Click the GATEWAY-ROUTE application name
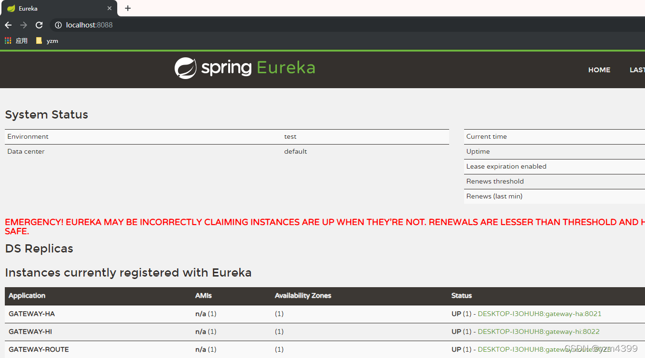 pyautogui.click(x=39, y=349)
